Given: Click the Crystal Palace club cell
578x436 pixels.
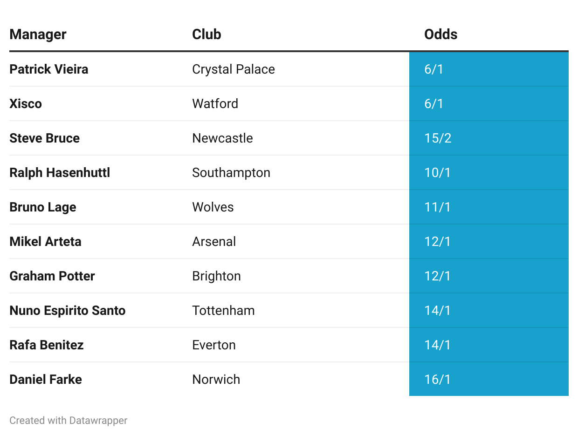Looking at the screenshot, I should [233, 69].
